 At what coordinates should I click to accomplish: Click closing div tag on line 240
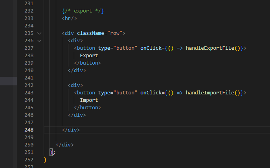(77, 70)
